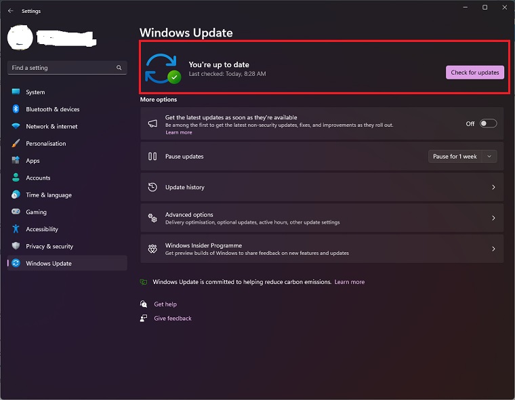This screenshot has height=400, width=515.
Task: Click "You're up to date" status text
Action: tap(219, 64)
